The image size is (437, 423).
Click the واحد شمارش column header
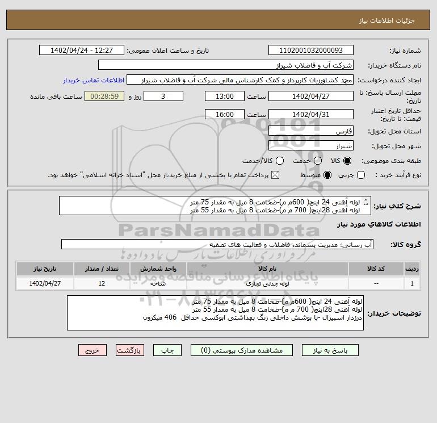tap(158, 269)
